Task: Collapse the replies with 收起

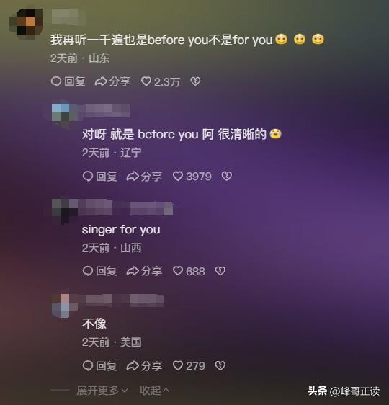Action: (154, 390)
